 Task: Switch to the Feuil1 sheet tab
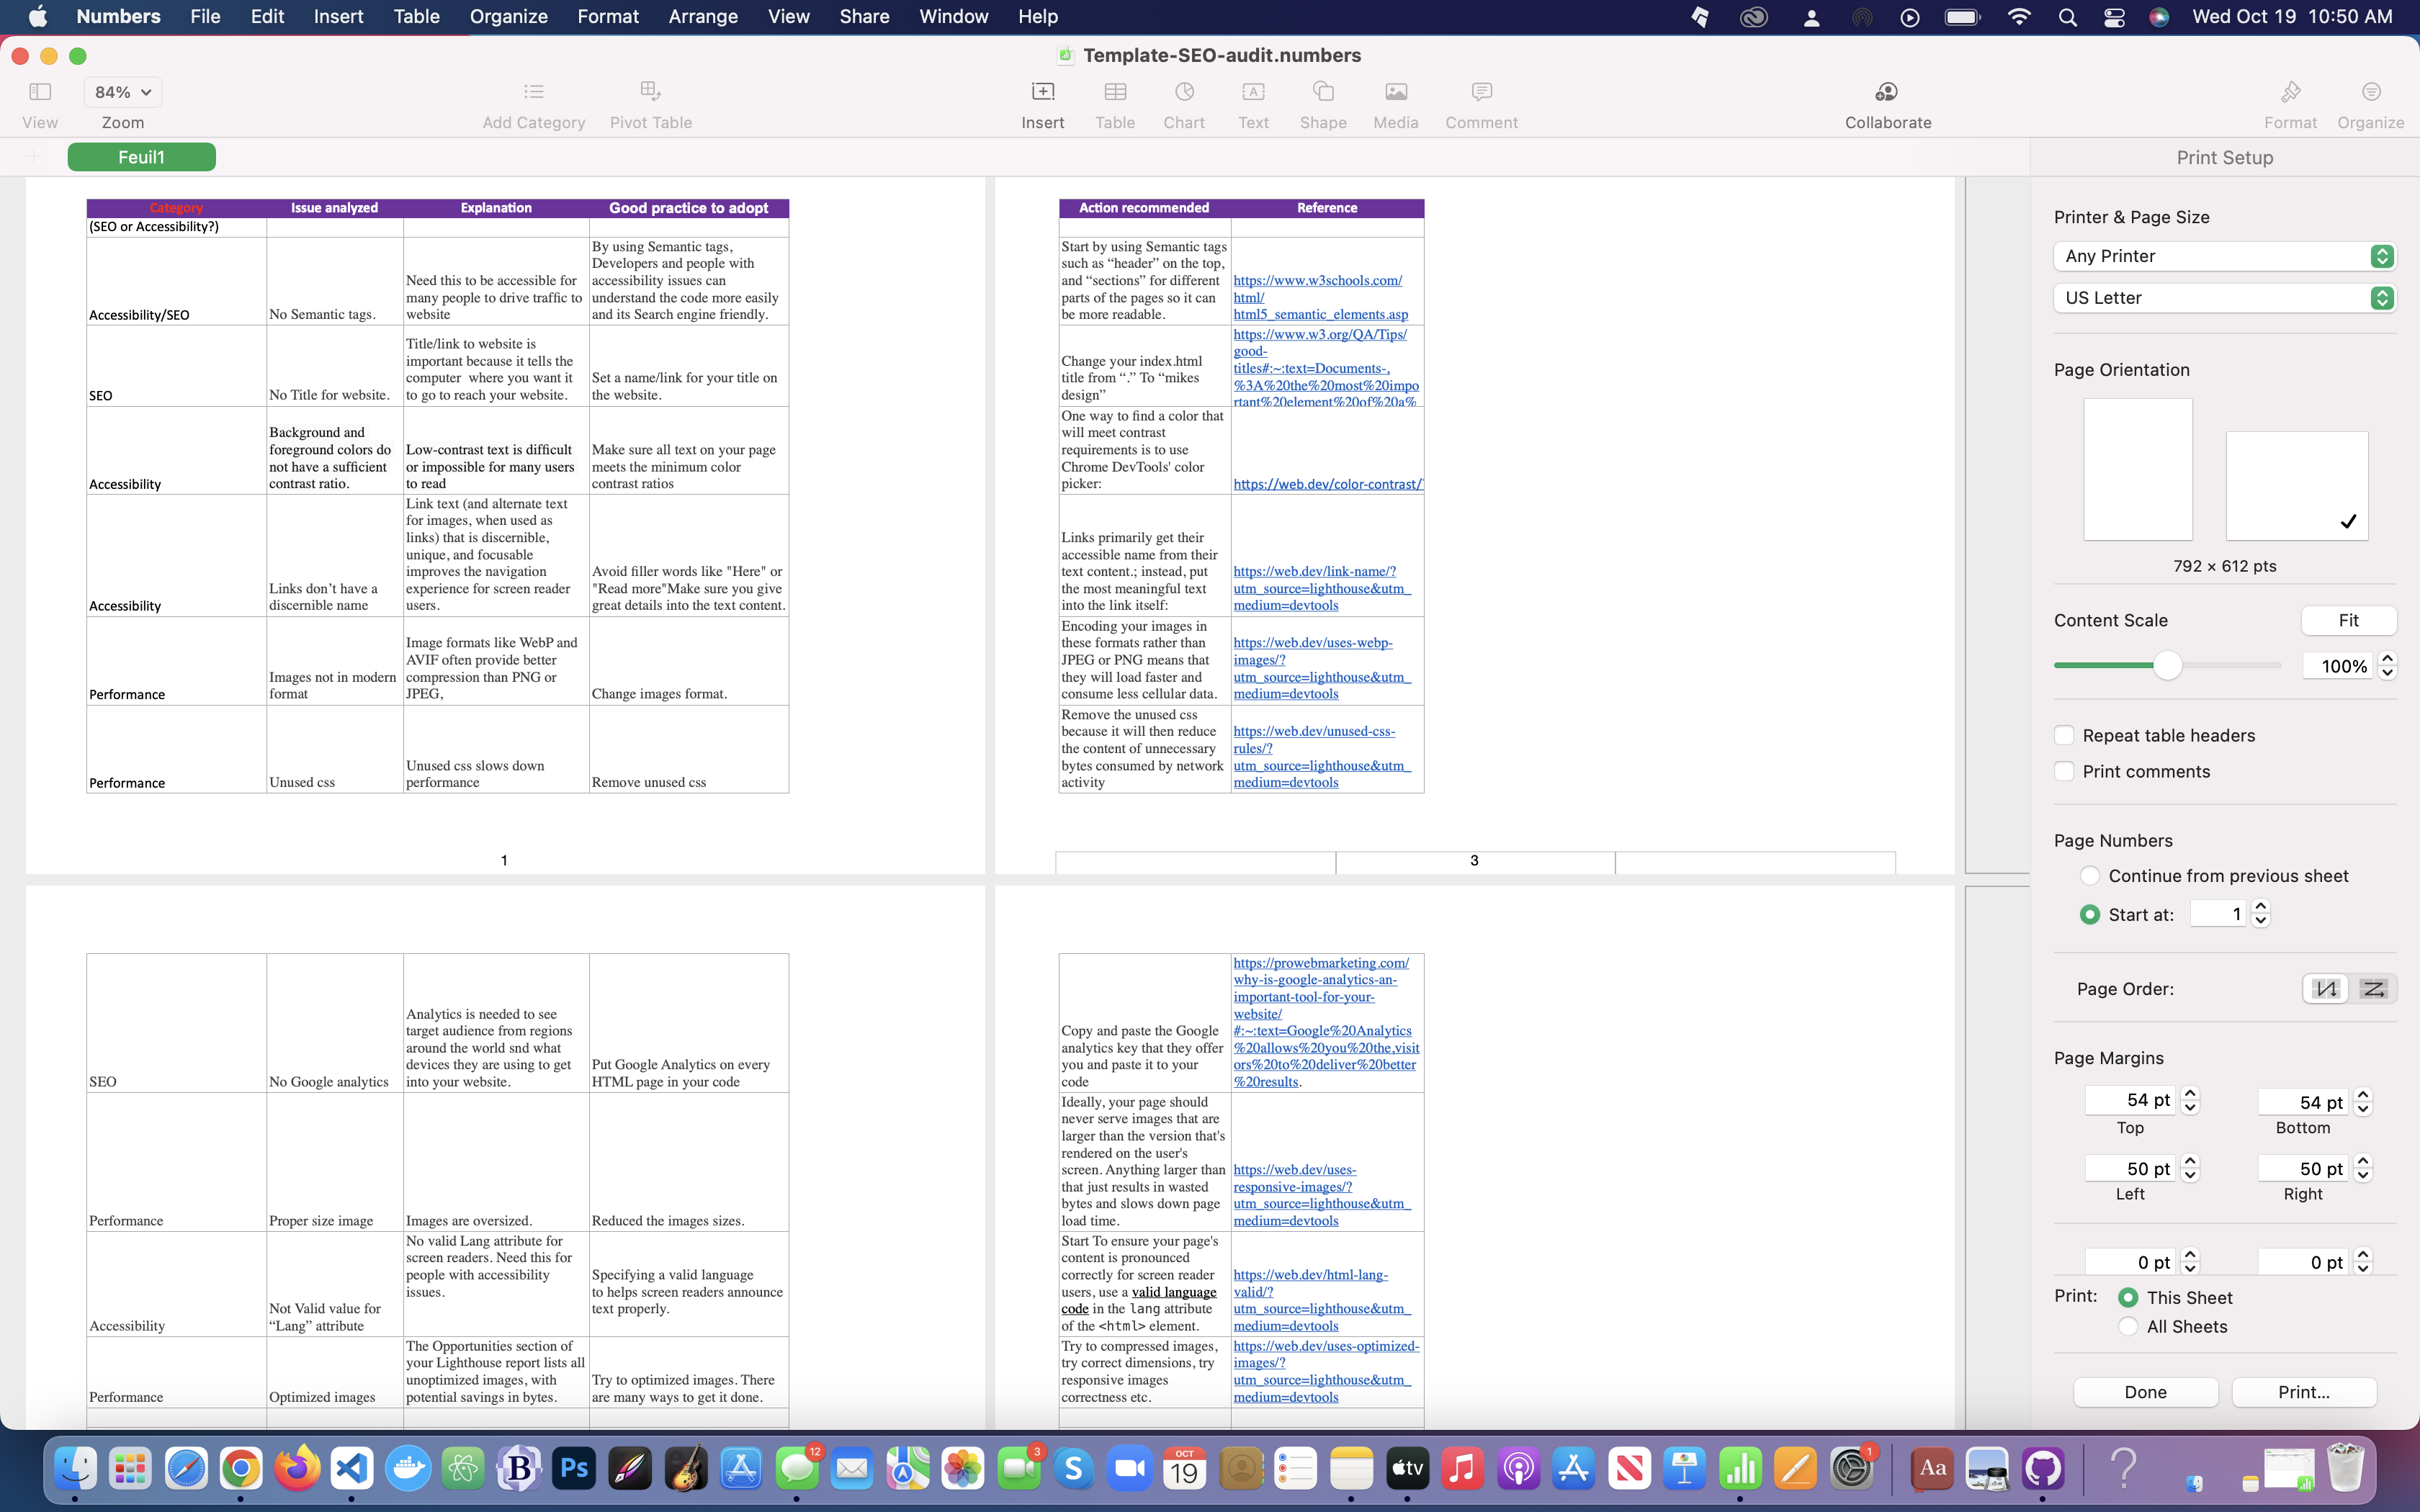point(142,157)
